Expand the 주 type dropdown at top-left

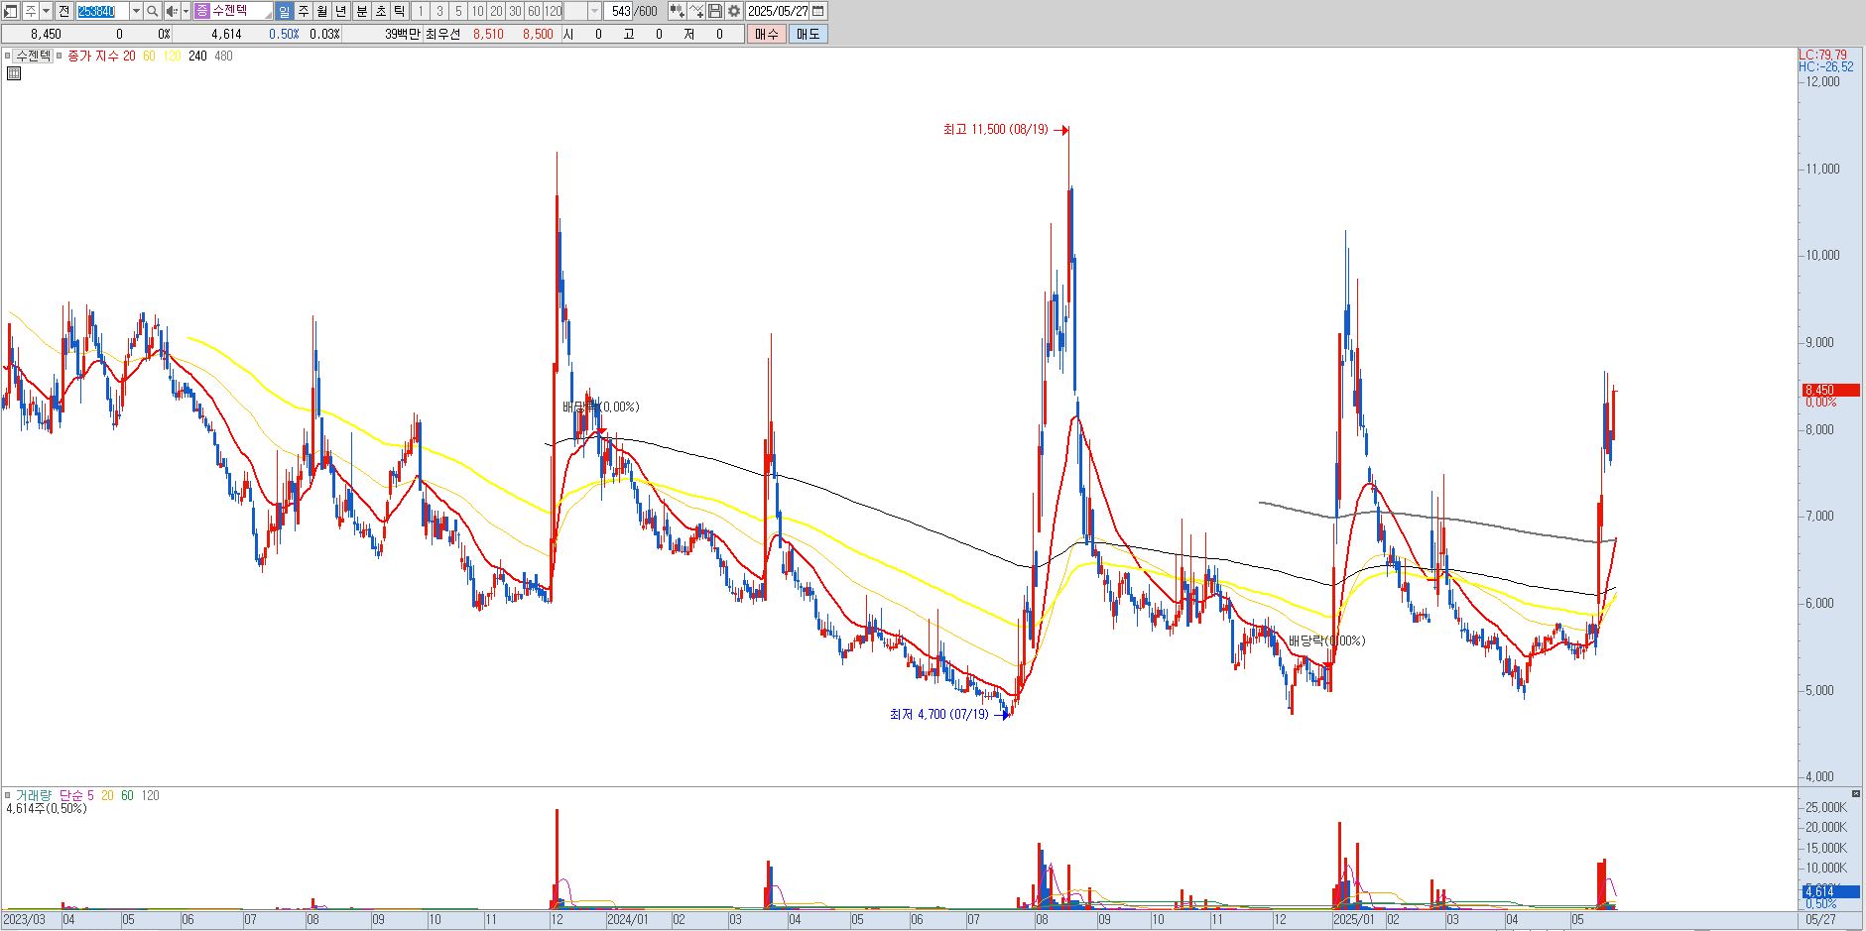tap(47, 11)
